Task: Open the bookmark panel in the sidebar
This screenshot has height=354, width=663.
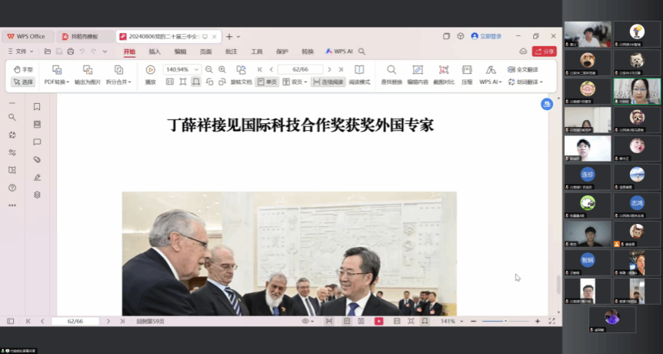Action: coord(37,106)
